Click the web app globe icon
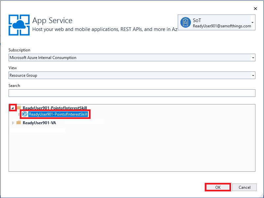The height and width of the screenshot is (198, 264). (x=25, y=114)
